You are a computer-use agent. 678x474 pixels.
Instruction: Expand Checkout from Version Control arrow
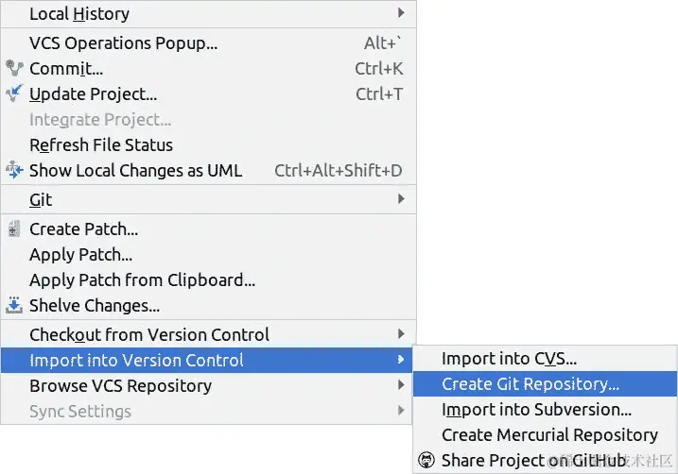coord(401,334)
